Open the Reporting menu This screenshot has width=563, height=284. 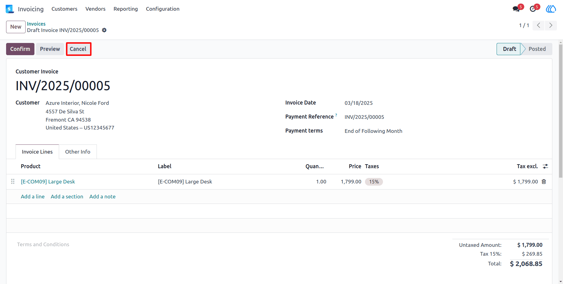[x=126, y=9]
